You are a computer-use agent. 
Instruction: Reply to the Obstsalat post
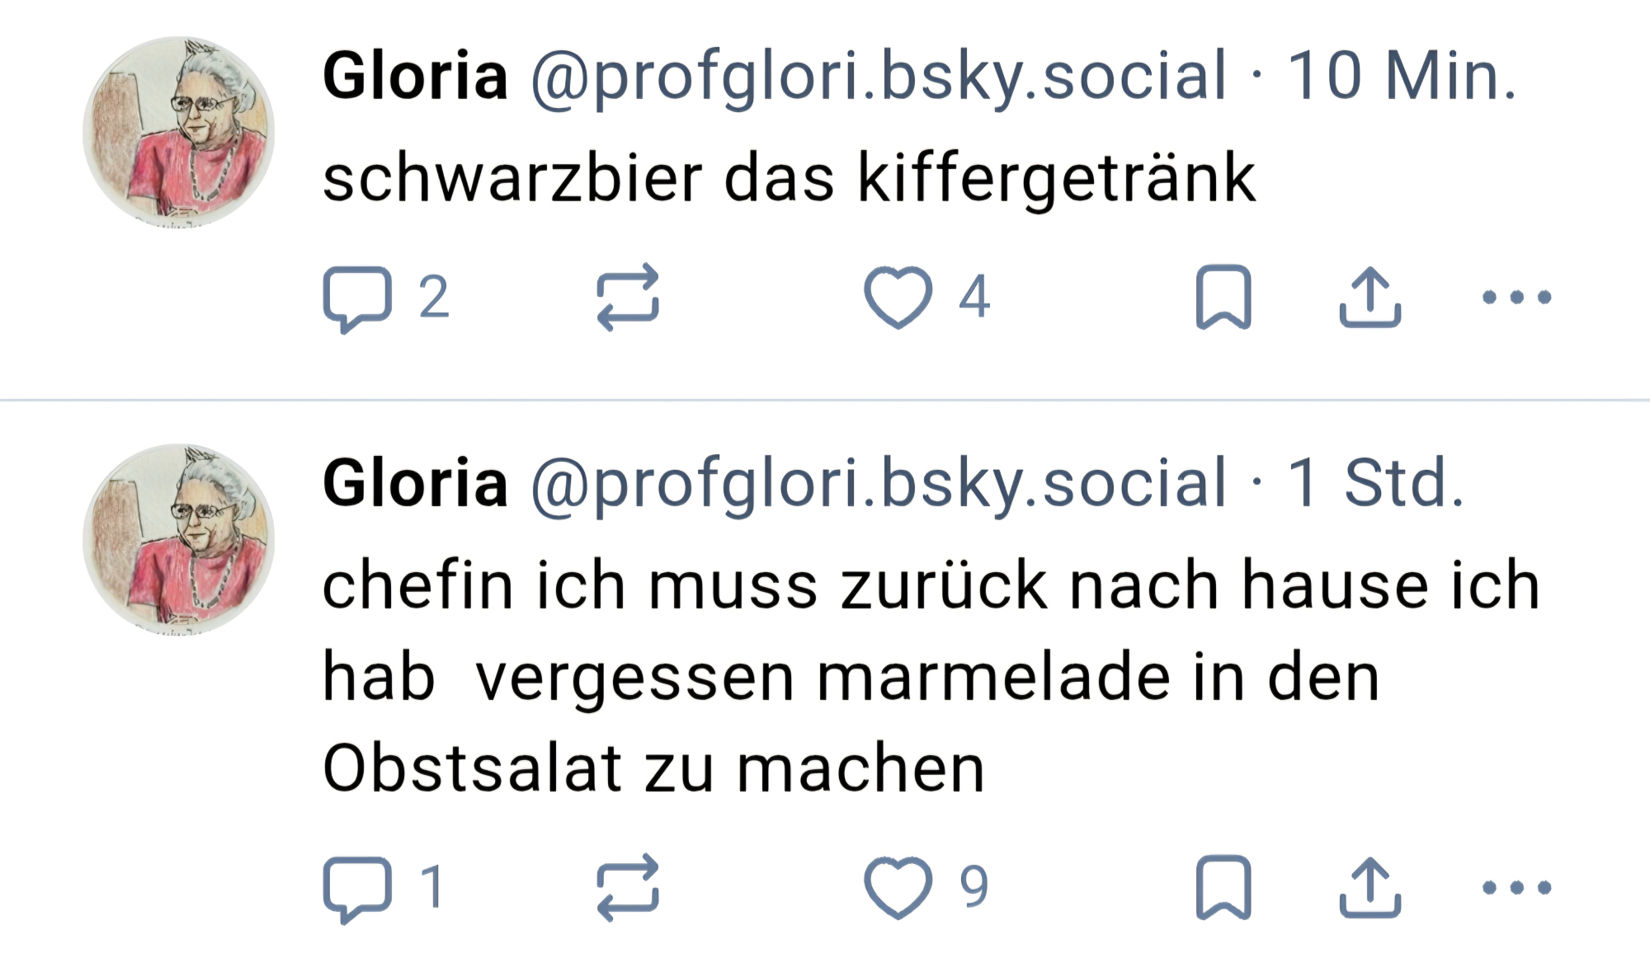357,888
